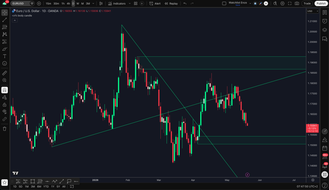
Task: Expand the timeframe interval dropdown
Action: [x=93, y=4]
